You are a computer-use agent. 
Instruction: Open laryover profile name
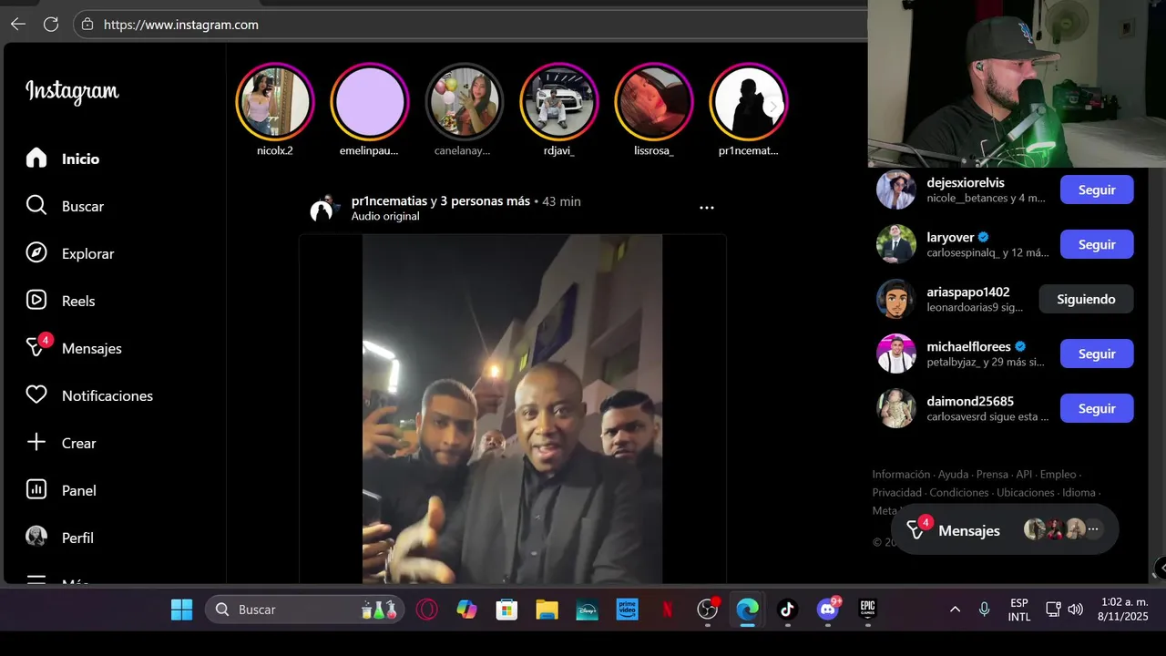point(950,238)
